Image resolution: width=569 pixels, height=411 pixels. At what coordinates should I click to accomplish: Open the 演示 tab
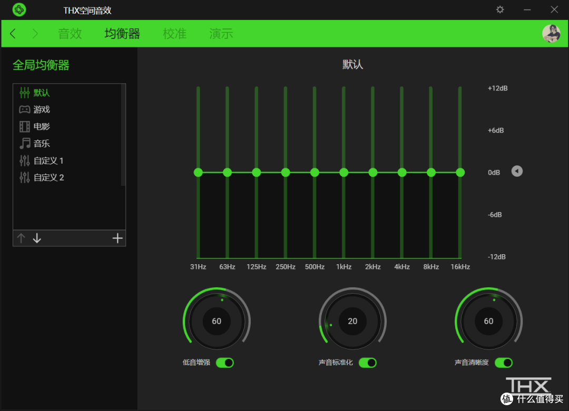pos(221,34)
